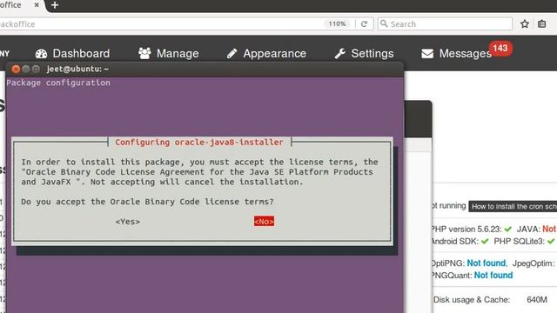
Task: Close the current browser tab
Action: pyautogui.click(x=37, y=5)
